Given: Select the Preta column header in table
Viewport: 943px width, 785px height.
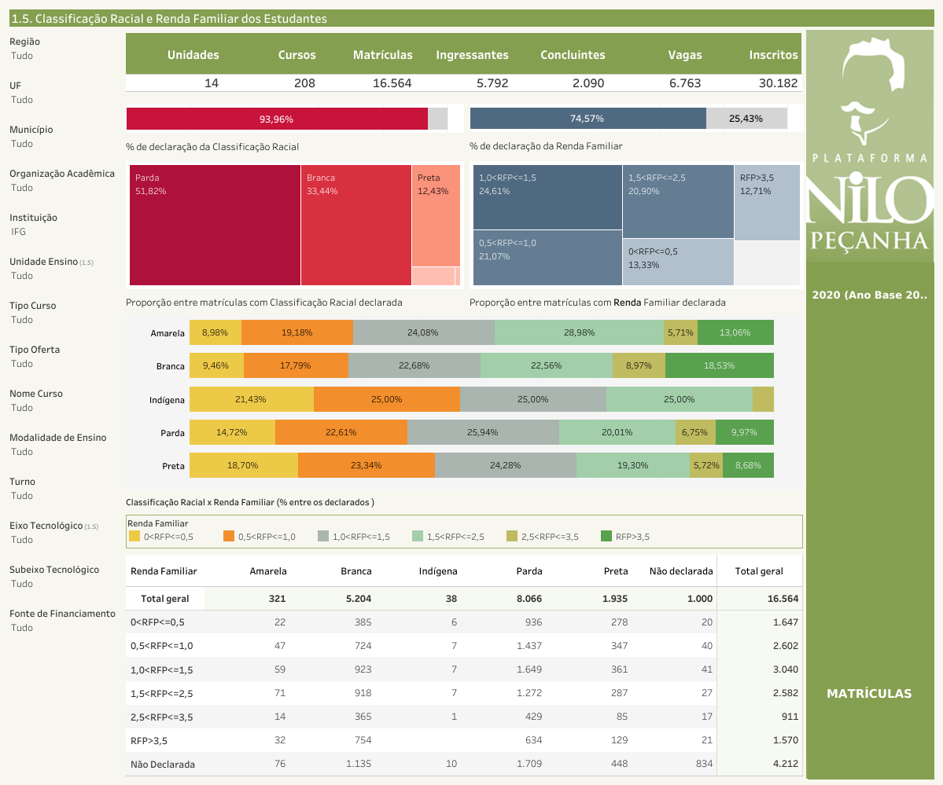Looking at the screenshot, I should 615,571.
